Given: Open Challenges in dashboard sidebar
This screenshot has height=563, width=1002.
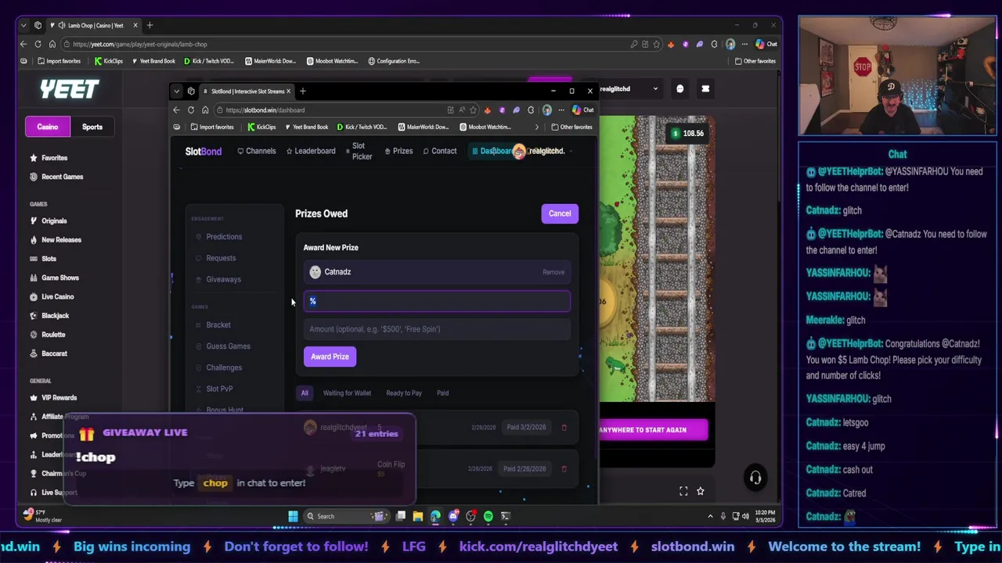Looking at the screenshot, I should tap(224, 368).
